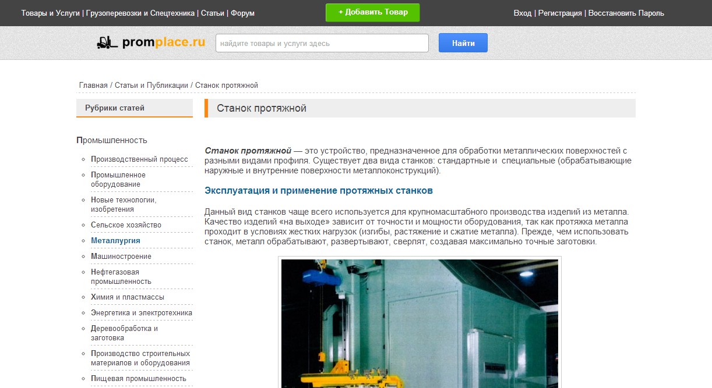Click Восстановить Пароль link

(626, 13)
